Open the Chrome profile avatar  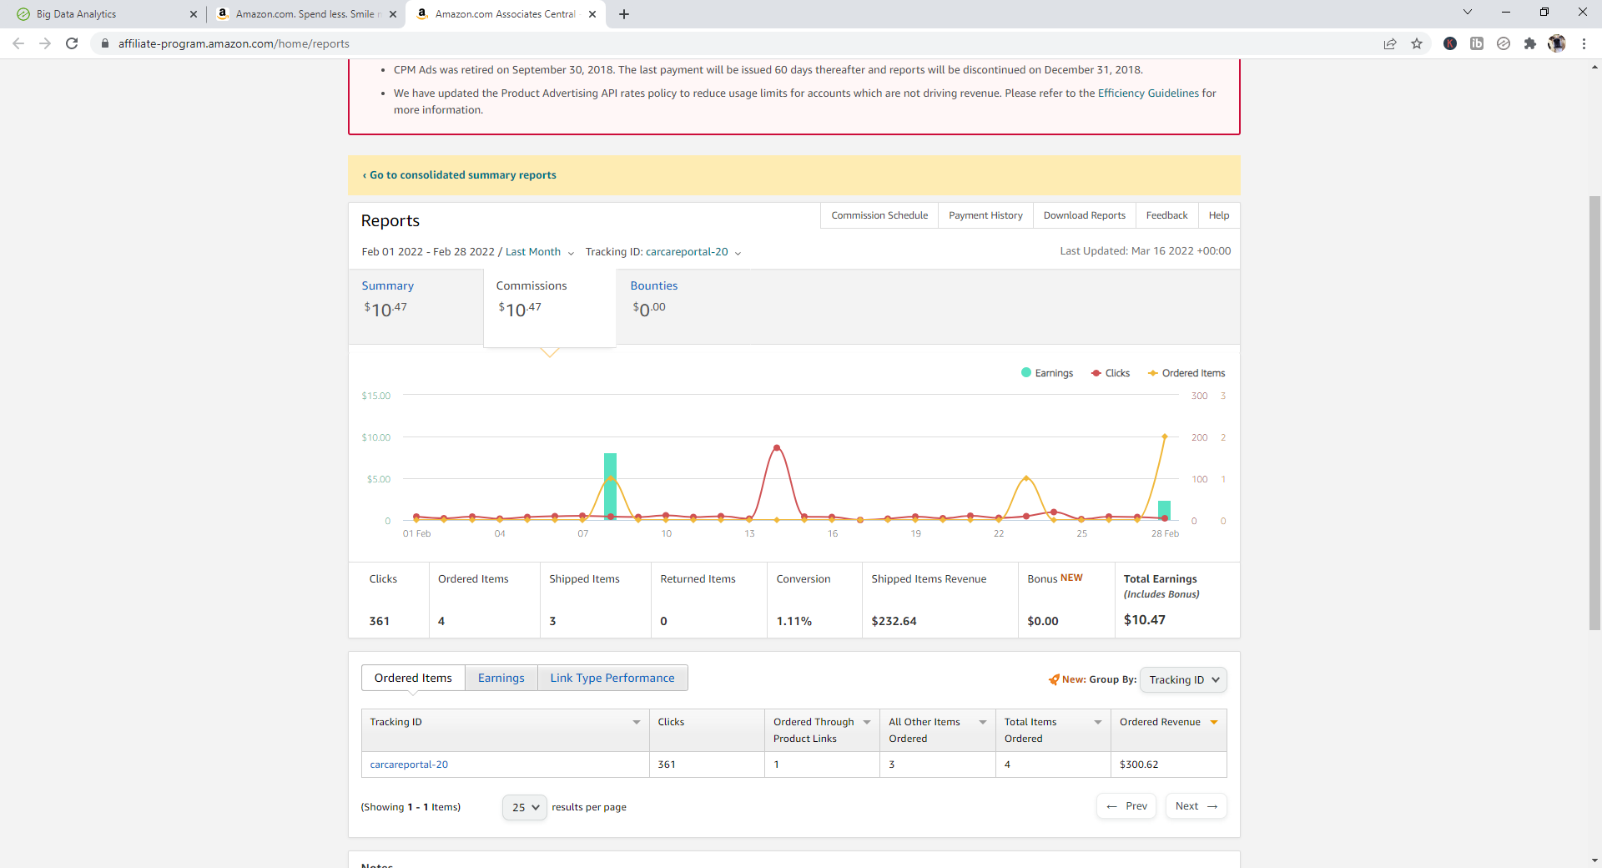click(x=1557, y=43)
